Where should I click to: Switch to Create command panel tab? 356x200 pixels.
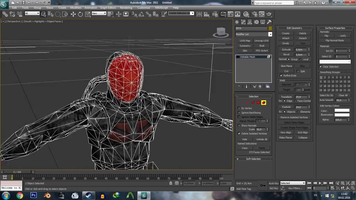click(237, 22)
